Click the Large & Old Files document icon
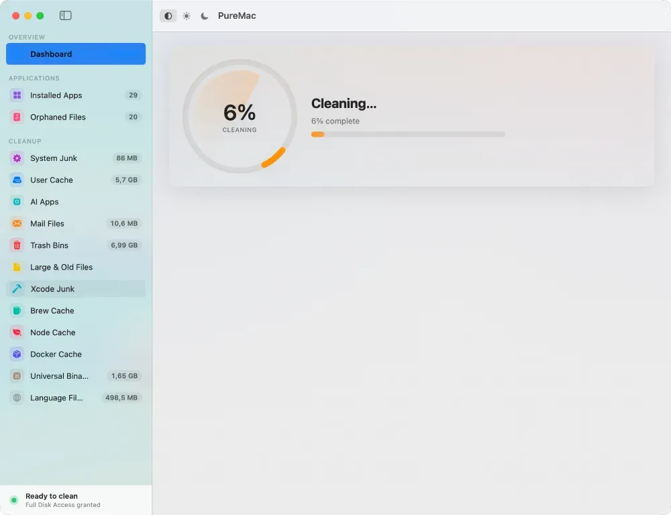The image size is (671, 515). click(x=17, y=267)
